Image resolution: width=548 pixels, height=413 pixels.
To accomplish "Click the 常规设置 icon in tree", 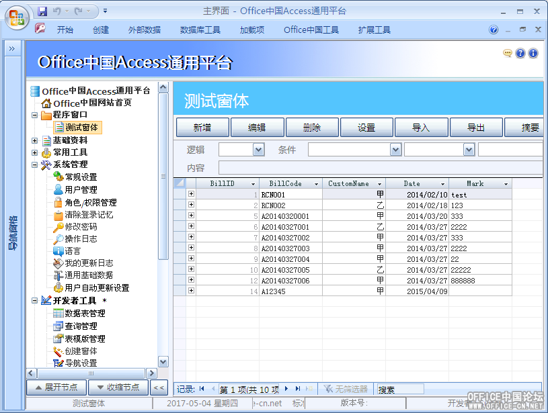I will tap(58, 177).
